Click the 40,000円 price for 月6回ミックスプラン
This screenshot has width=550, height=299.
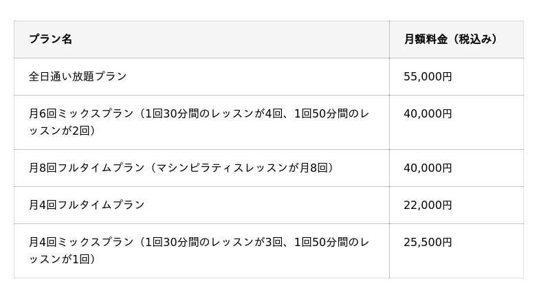pyautogui.click(x=428, y=113)
